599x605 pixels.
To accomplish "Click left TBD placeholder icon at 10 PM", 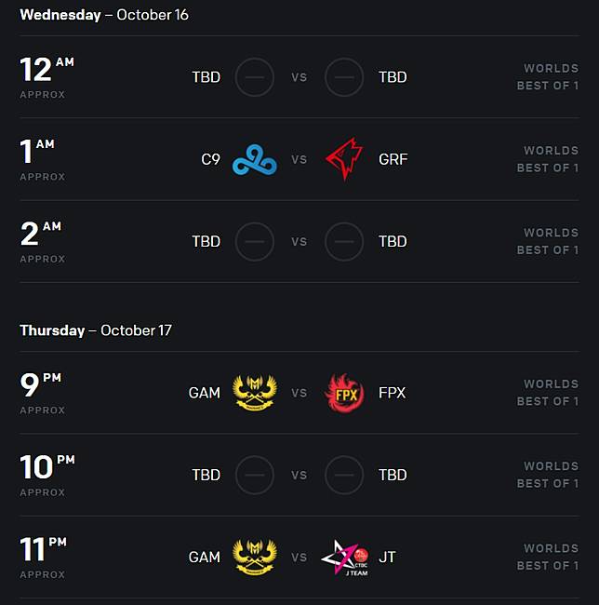I will coord(254,475).
